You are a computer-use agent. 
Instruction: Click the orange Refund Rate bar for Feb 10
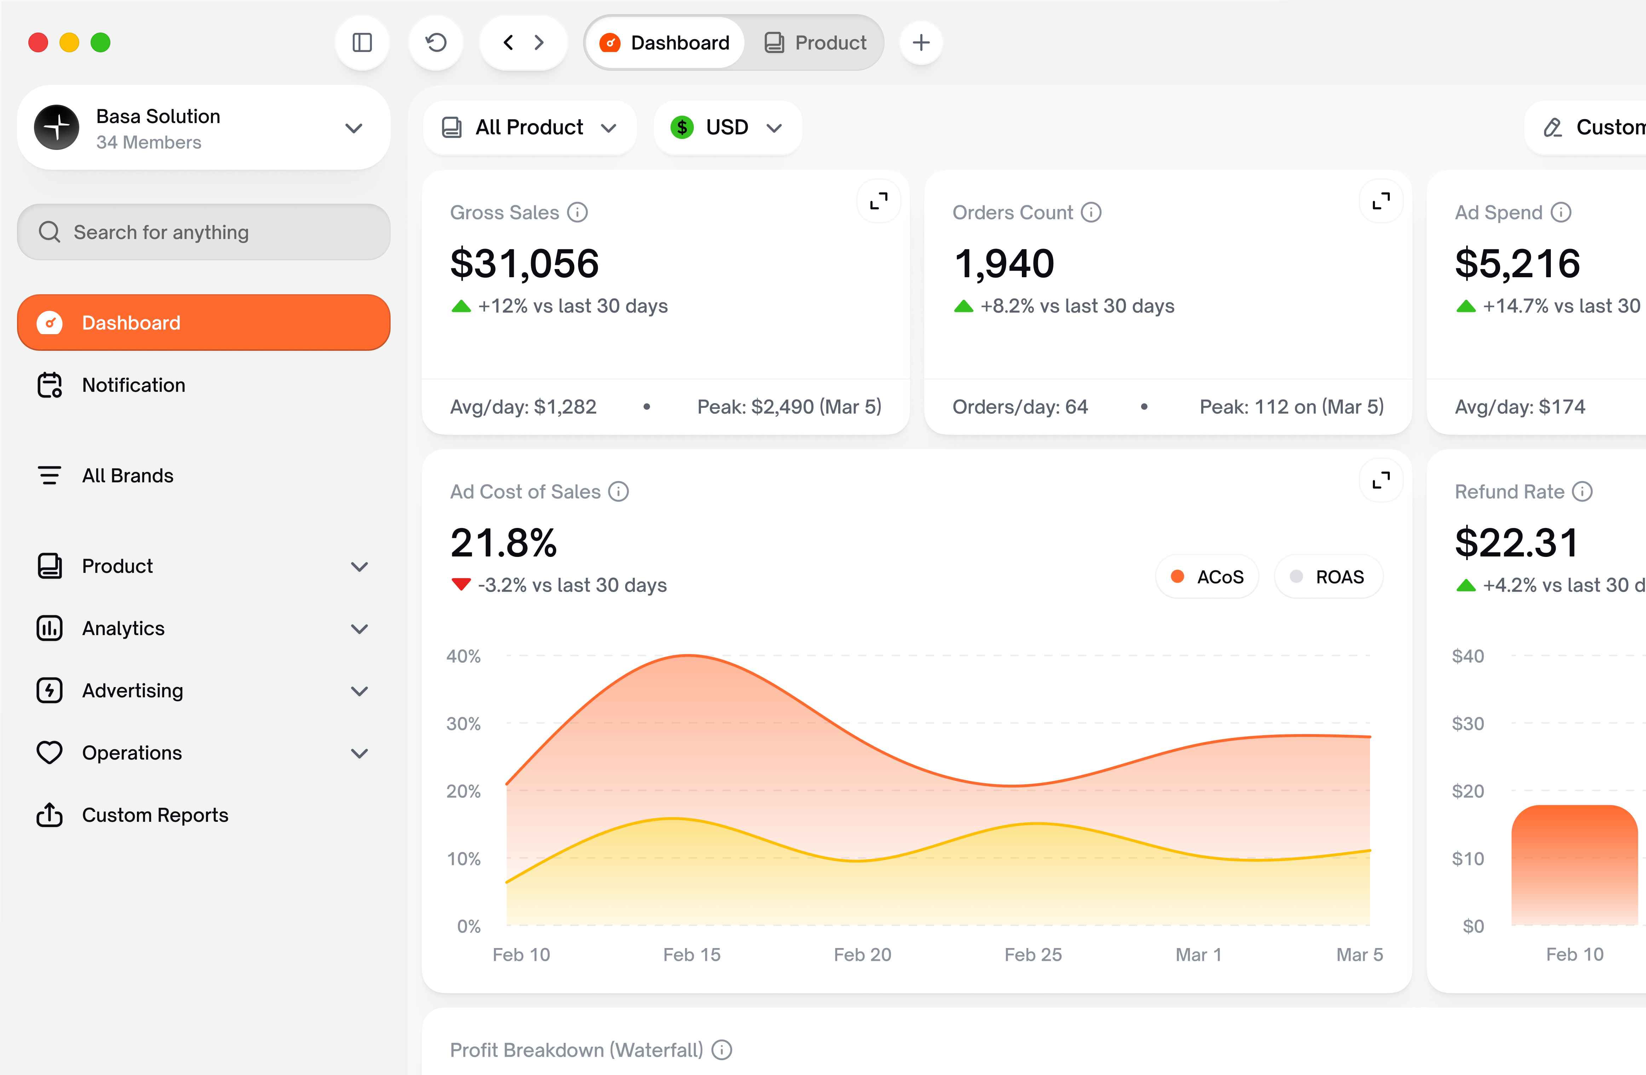point(1574,865)
